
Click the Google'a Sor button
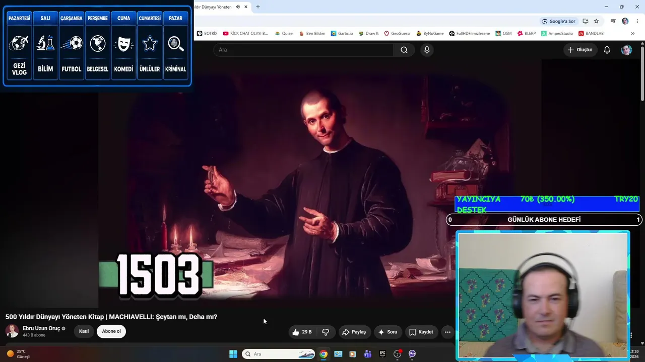click(558, 21)
